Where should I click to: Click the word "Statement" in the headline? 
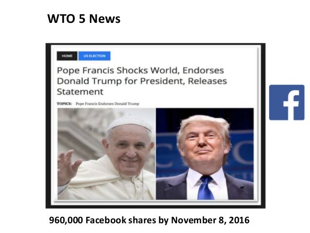coord(80,91)
